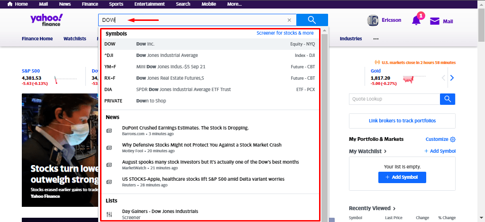The width and height of the screenshot is (485, 222).
Task: Expand My Watchlist chevron
Action: (x=385, y=151)
